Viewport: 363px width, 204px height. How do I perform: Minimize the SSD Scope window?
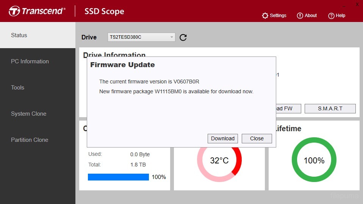[x=344, y=5]
